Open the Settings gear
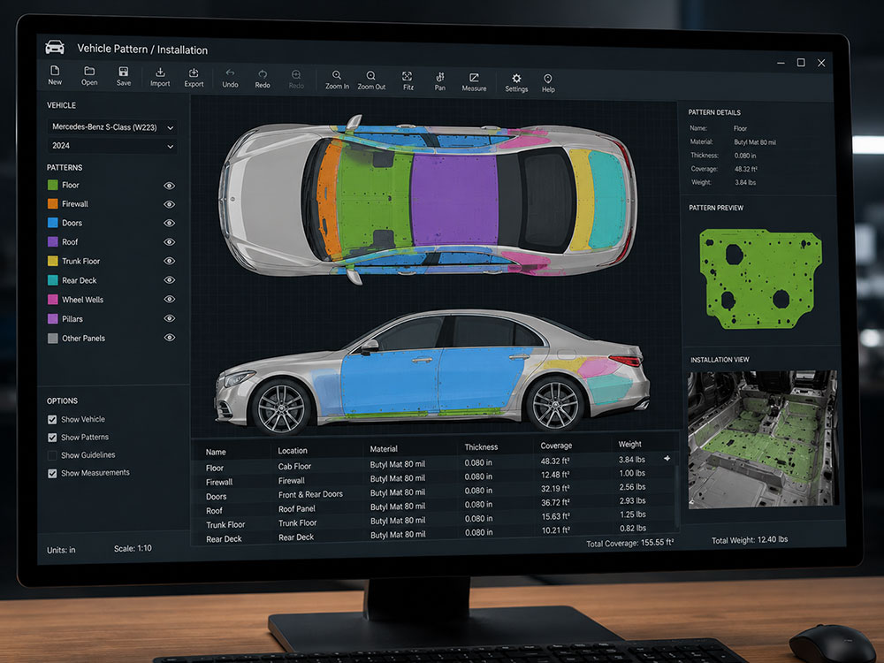 point(516,83)
